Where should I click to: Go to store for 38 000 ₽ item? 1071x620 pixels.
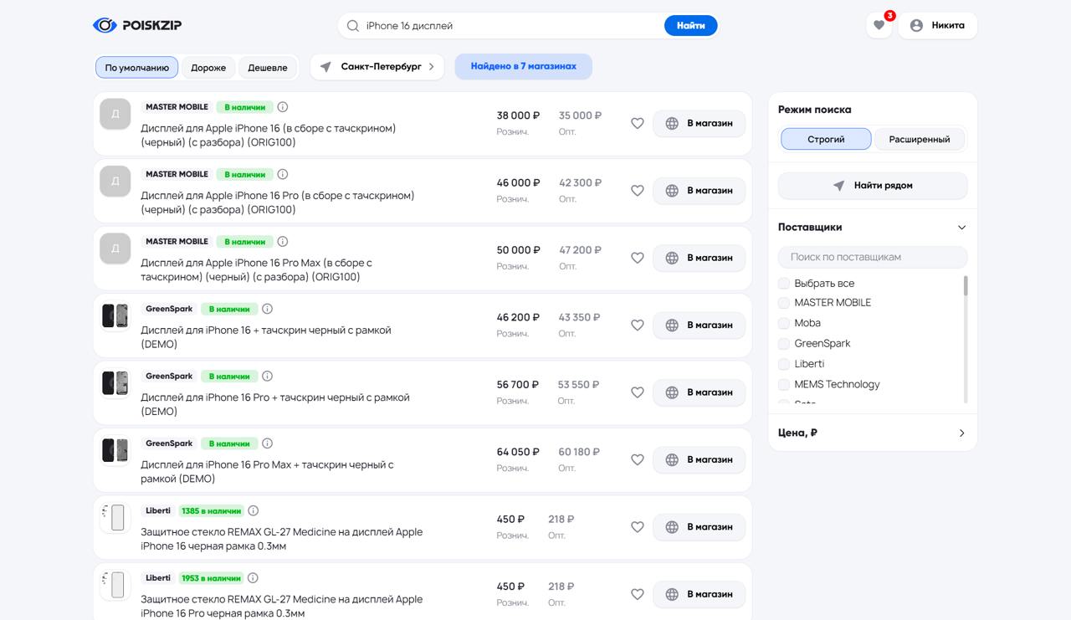(699, 123)
